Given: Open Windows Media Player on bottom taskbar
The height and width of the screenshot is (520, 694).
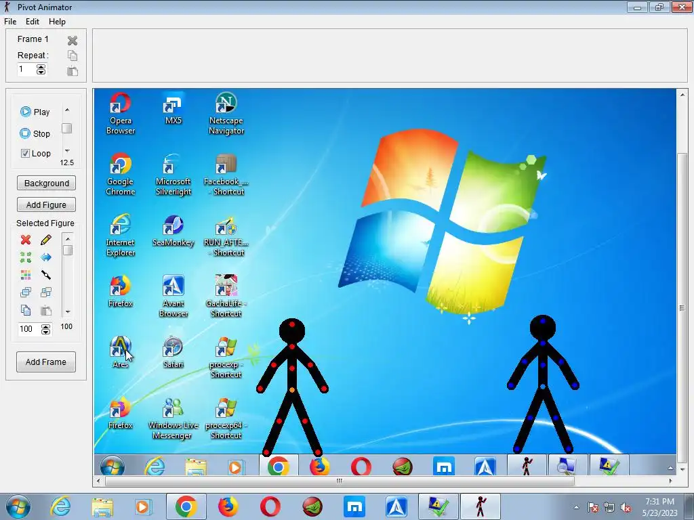Looking at the screenshot, I should pyautogui.click(x=144, y=506).
